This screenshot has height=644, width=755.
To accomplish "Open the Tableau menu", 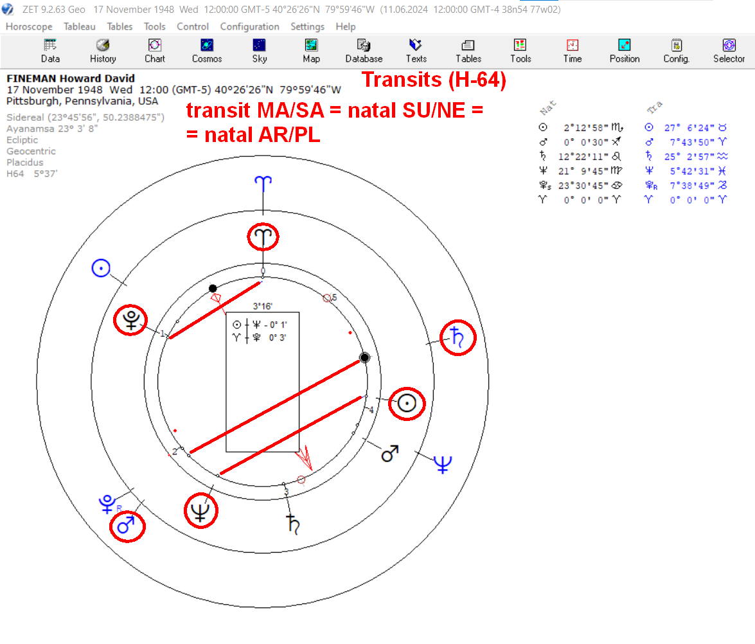I will pyautogui.click(x=80, y=26).
